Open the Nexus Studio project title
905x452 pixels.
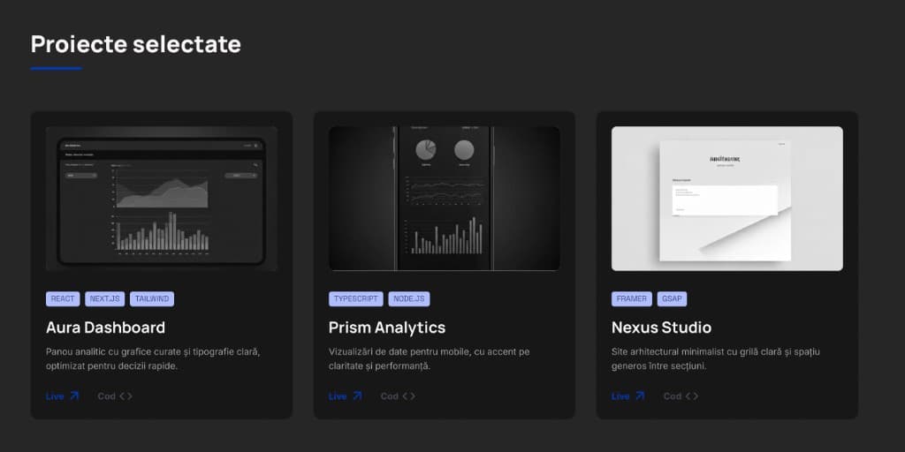pos(661,328)
